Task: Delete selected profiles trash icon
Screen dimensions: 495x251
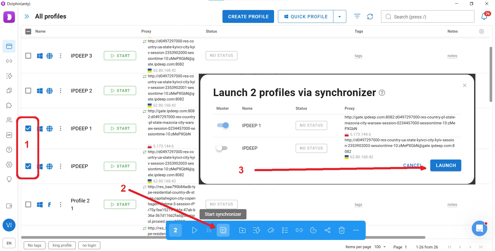Action: pyautogui.click(x=342, y=230)
